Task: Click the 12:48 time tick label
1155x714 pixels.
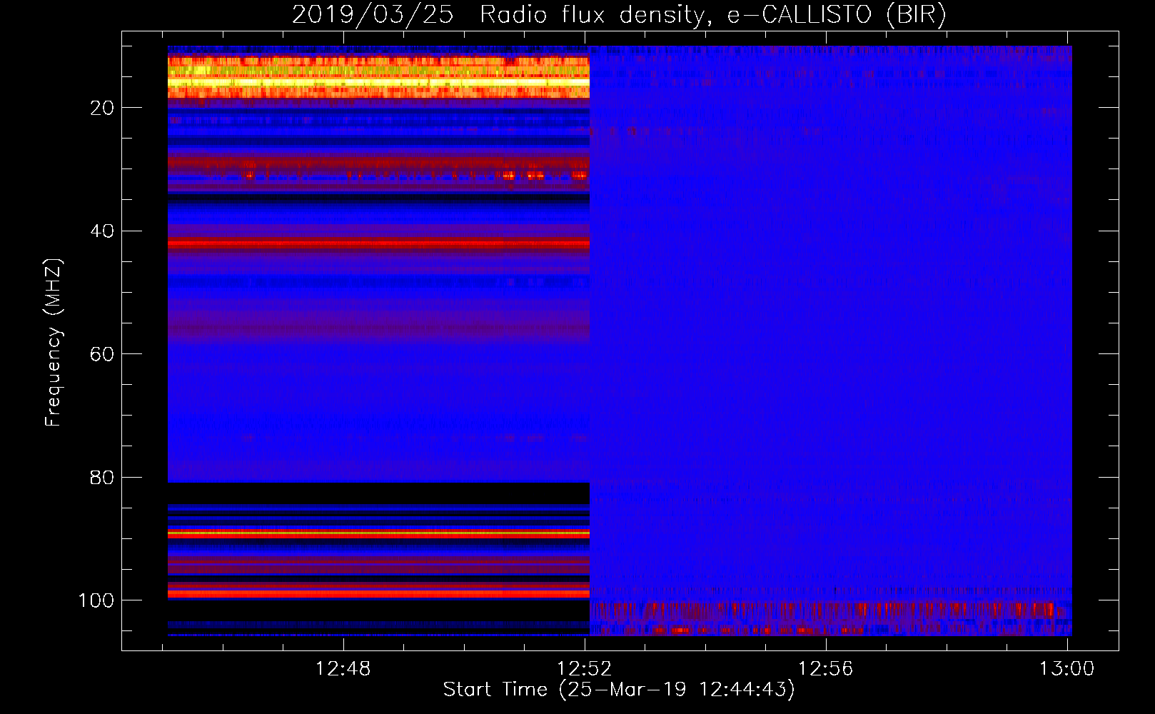Action: pos(343,669)
